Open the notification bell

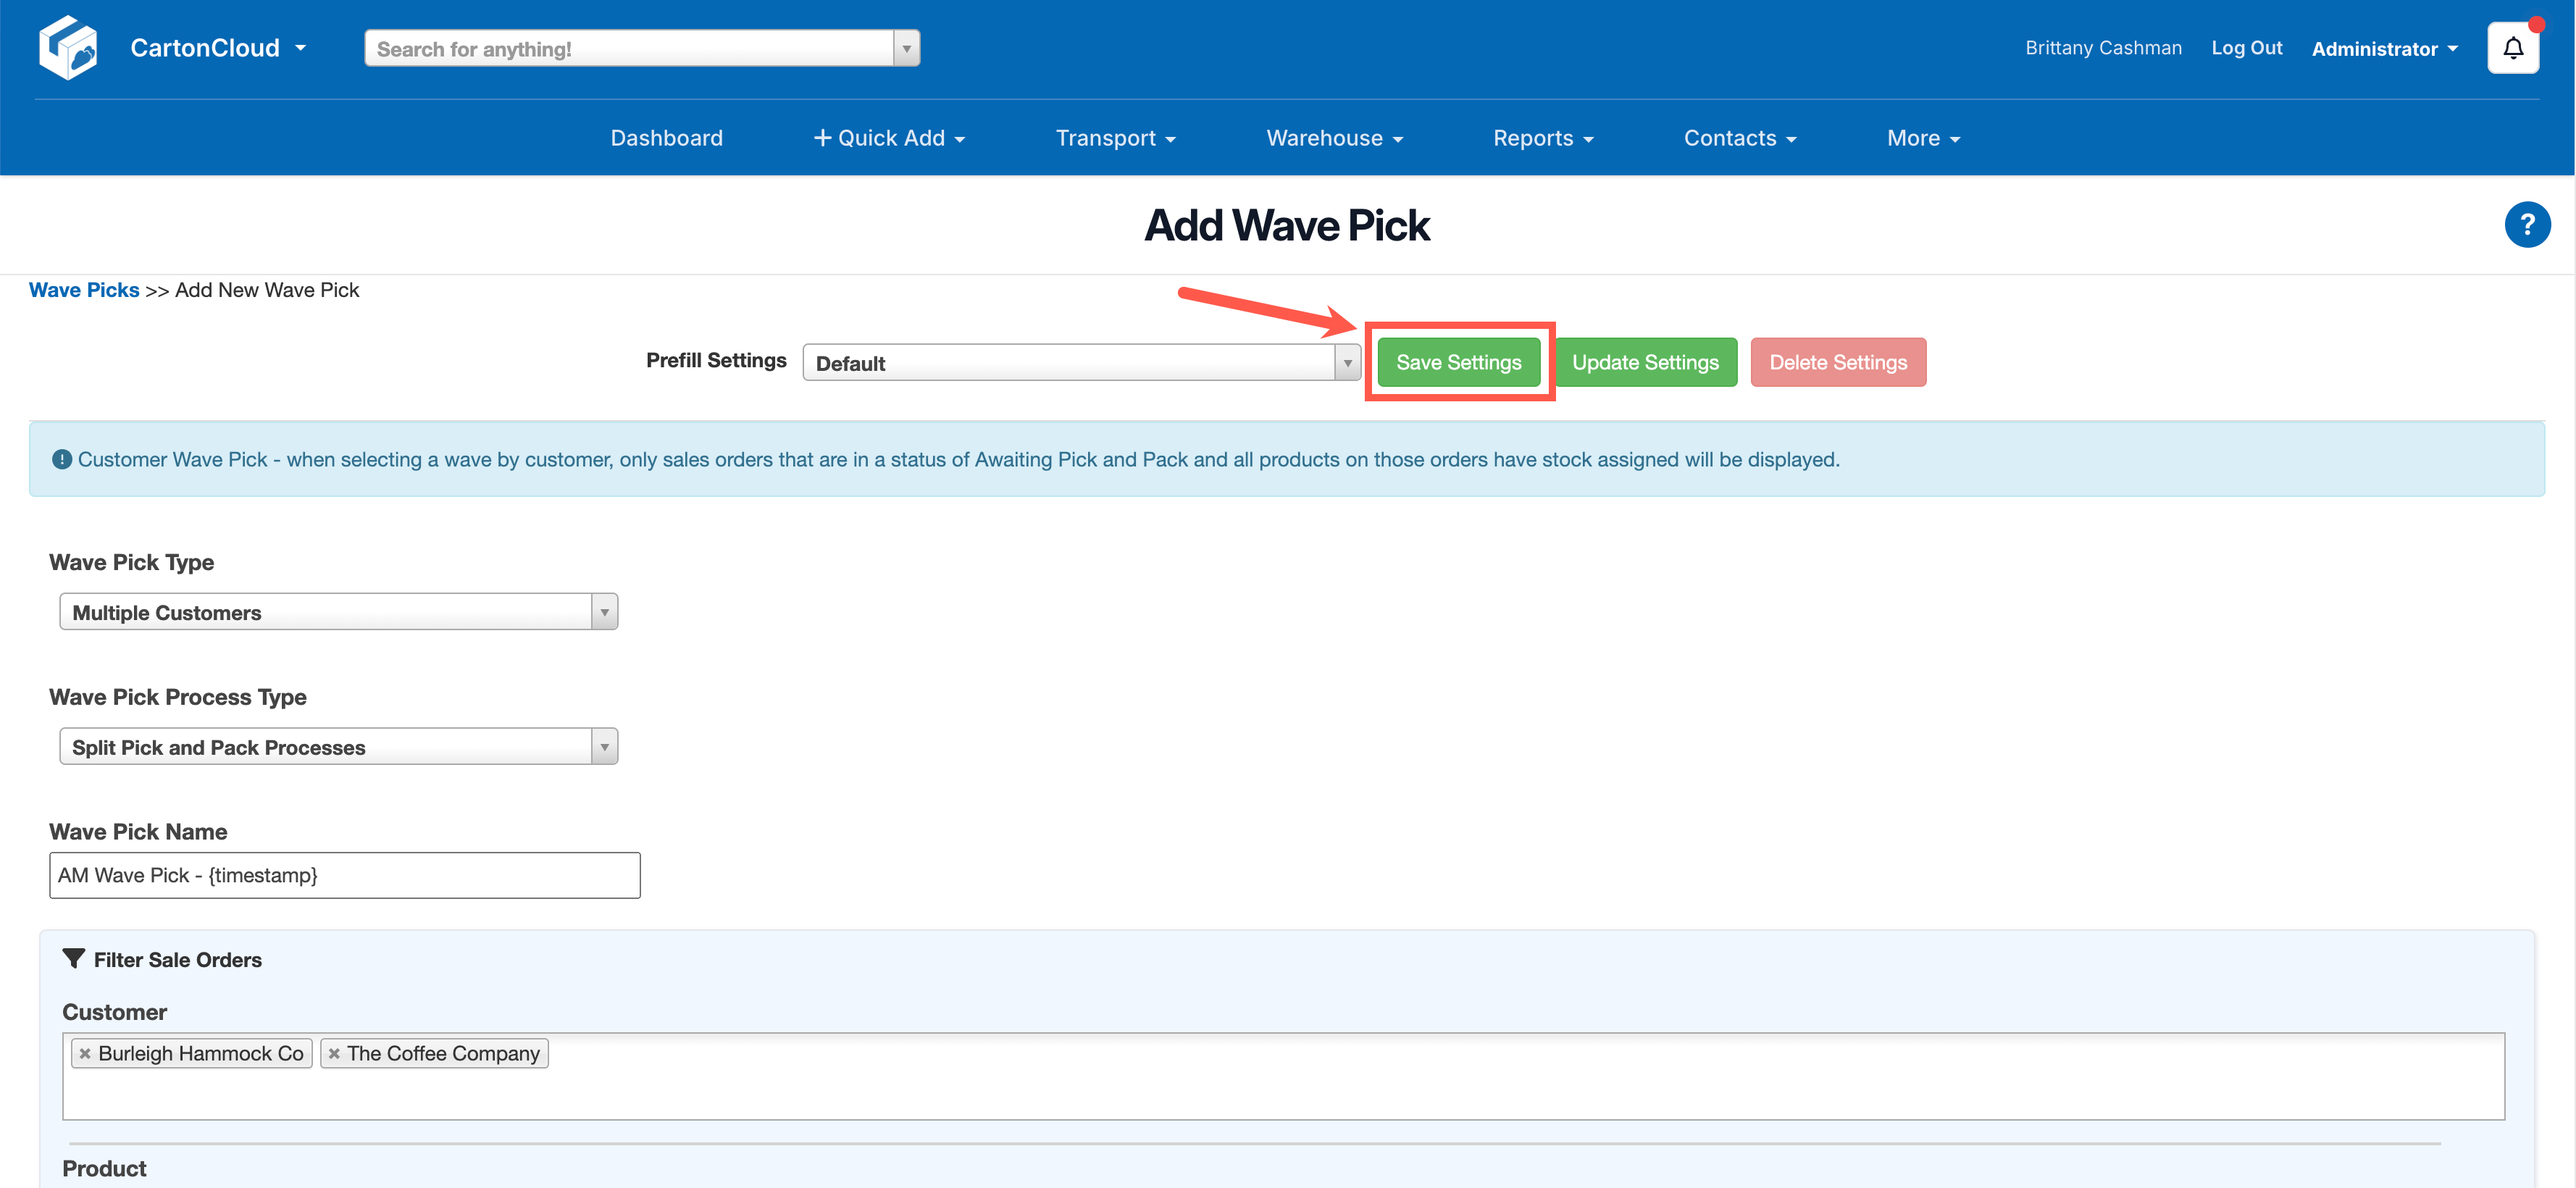[x=2513, y=47]
